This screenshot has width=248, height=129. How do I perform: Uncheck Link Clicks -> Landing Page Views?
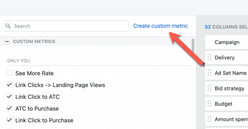tap(9, 85)
